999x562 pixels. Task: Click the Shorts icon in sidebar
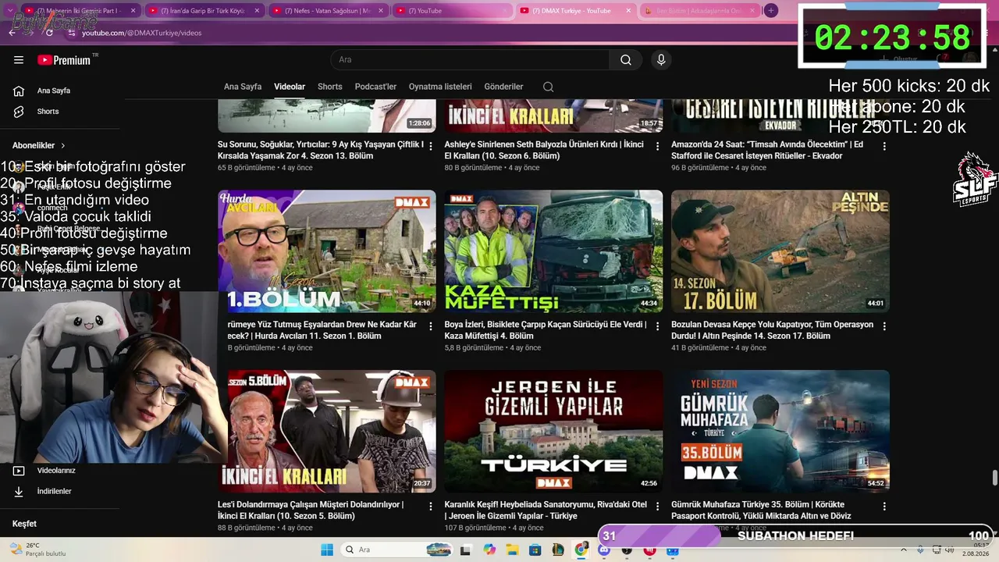tap(19, 112)
